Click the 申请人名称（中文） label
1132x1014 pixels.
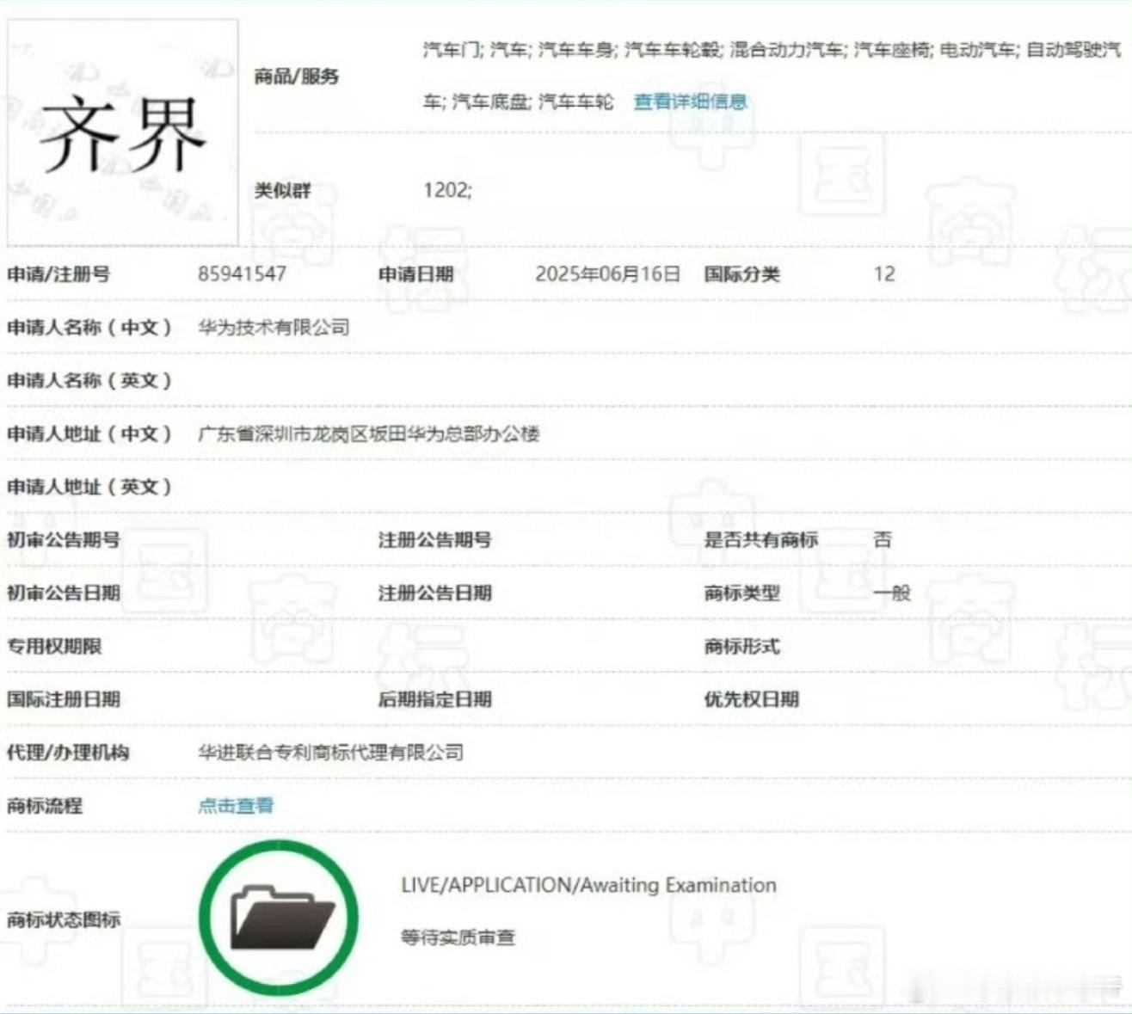click(x=89, y=327)
